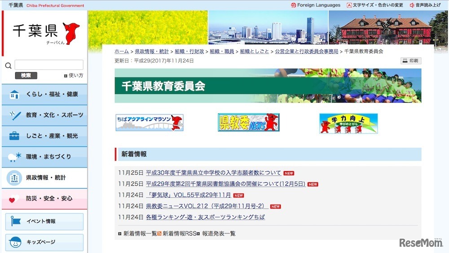Image resolution: width=449 pixels, height=253 pixels.
Task: Open くらし・福祉・健康 menu item
Action: (x=44, y=94)
